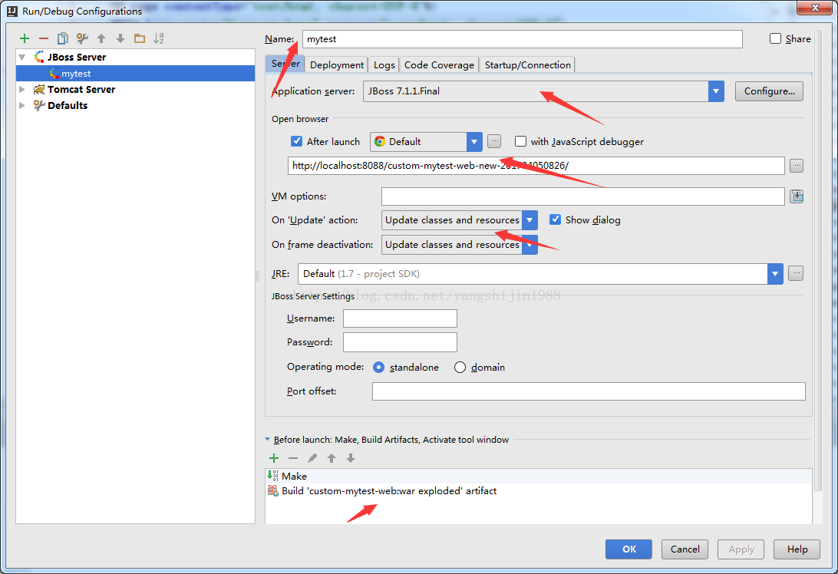Remove the selected configuration with the red minus
Viewport: 838px width, 574px height.
pyautogui.click(x=43, y=38)
